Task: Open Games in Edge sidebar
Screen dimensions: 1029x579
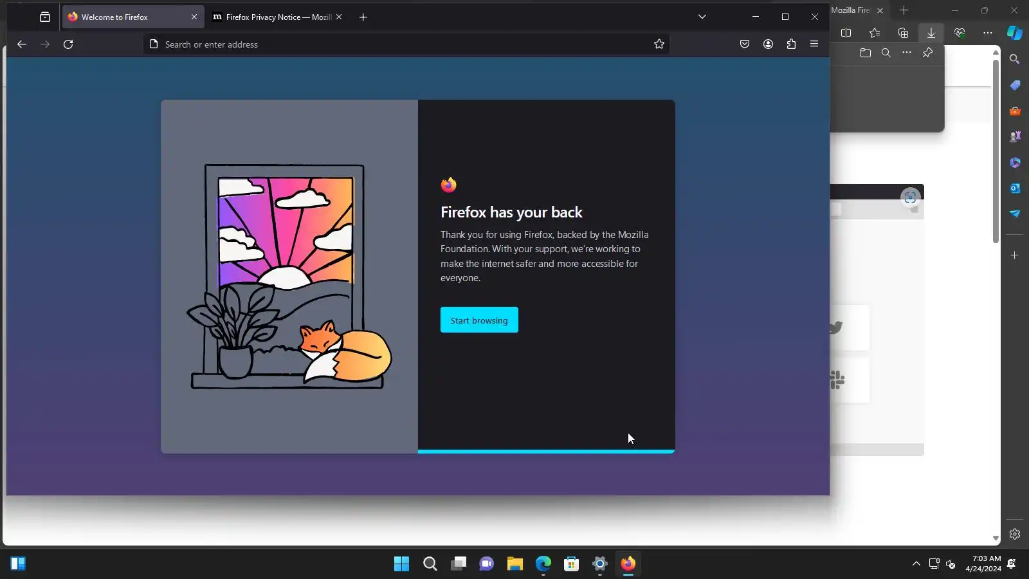Action: click(1015, 136)
